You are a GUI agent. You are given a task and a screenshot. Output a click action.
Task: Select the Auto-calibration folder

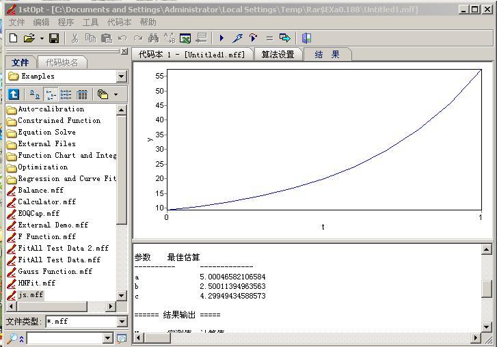[x=45, y=109]
